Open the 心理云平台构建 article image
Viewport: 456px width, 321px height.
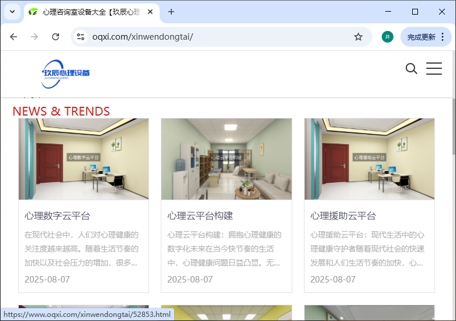(227, 159)
